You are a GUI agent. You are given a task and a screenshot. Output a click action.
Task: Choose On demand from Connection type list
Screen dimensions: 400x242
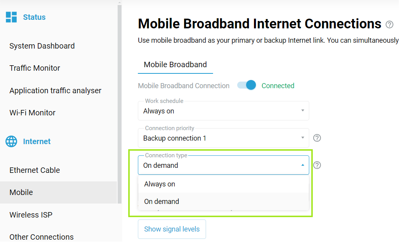[223, 201]
